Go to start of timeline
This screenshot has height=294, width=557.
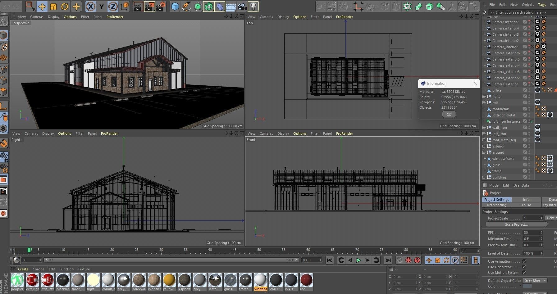coord(330,260)
